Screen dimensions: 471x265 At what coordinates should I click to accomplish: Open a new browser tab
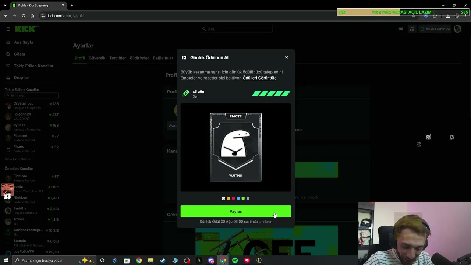[x=72, y=5]
